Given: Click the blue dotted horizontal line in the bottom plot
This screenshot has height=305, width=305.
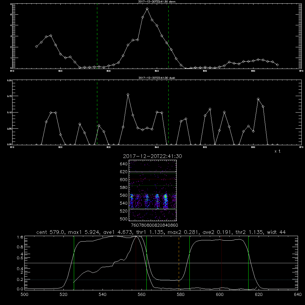Looking at the screenshot, I should pos(161,280).
